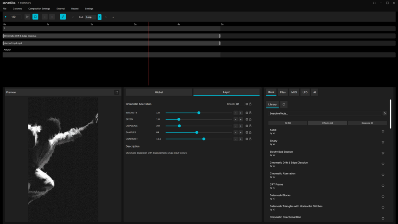Click the INTENSITY slider handle
The image size is (398, 224).
tap(199, 113)
